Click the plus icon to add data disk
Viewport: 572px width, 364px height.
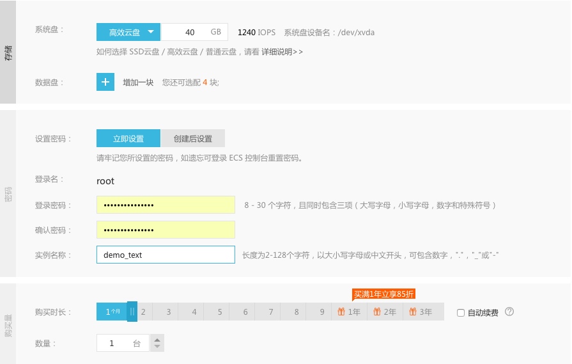pyautogui.click(x=105, y=83)
